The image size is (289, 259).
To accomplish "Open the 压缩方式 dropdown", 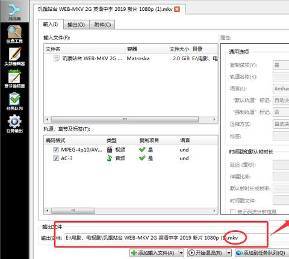I will coord(281,124).
